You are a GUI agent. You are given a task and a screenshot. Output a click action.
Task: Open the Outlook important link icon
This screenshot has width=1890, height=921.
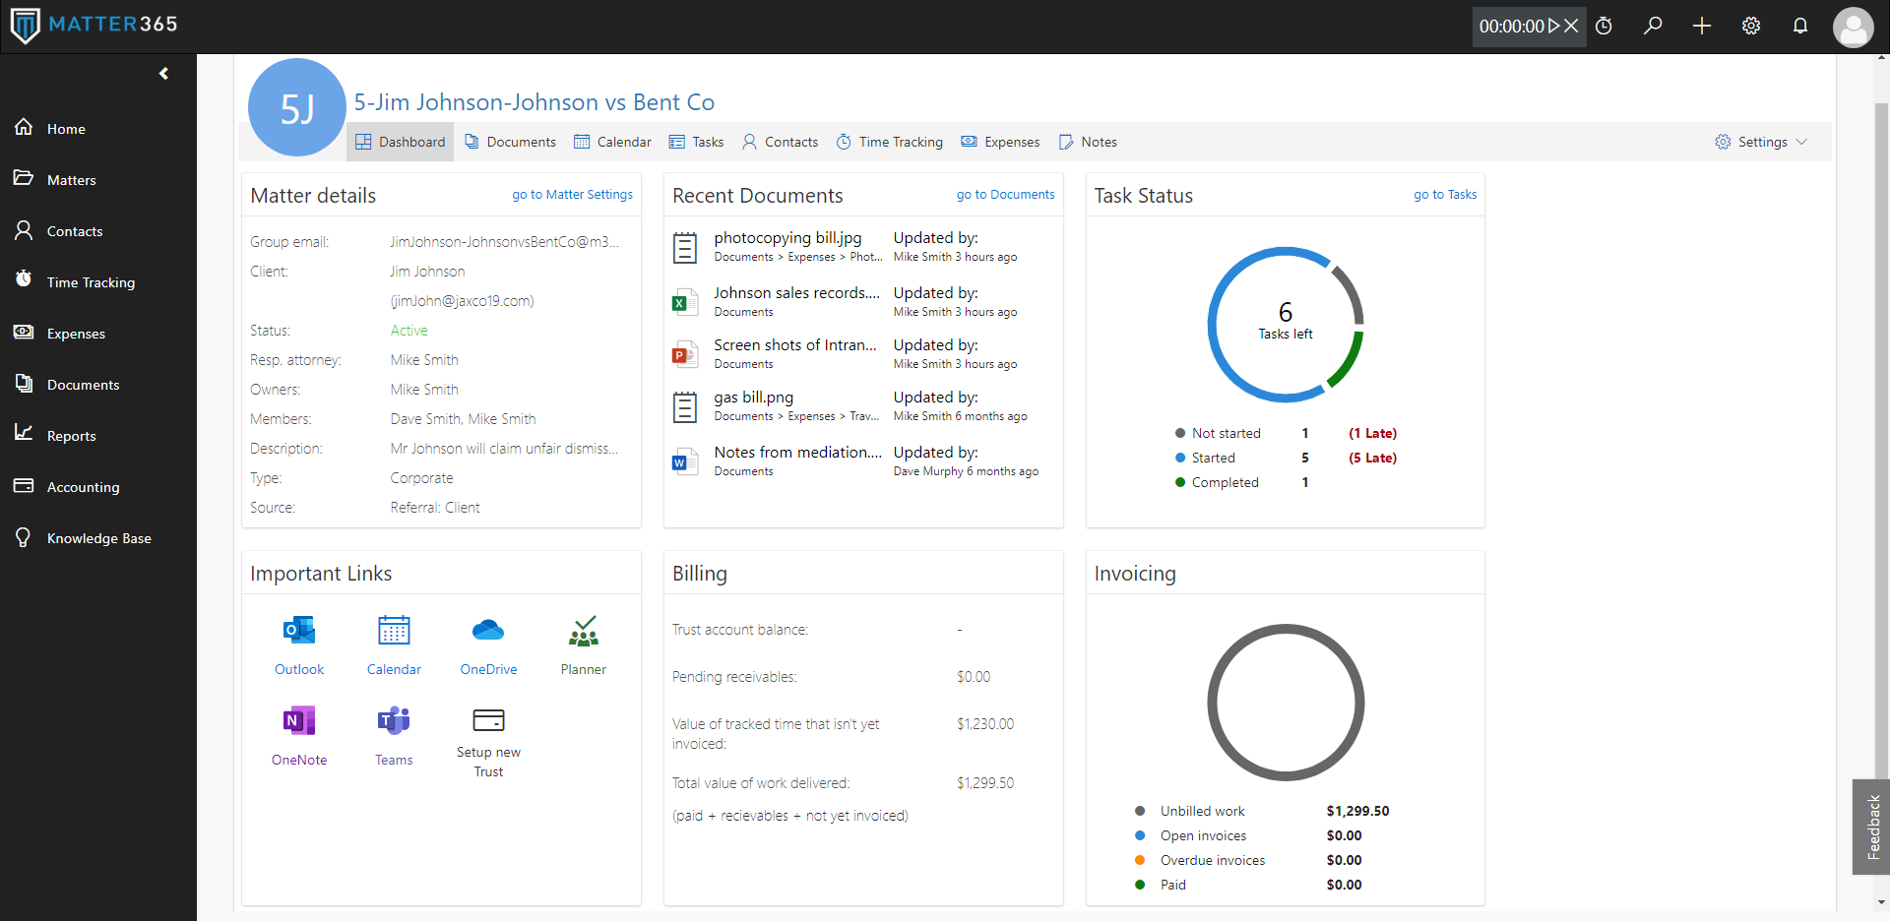(299, 631)
